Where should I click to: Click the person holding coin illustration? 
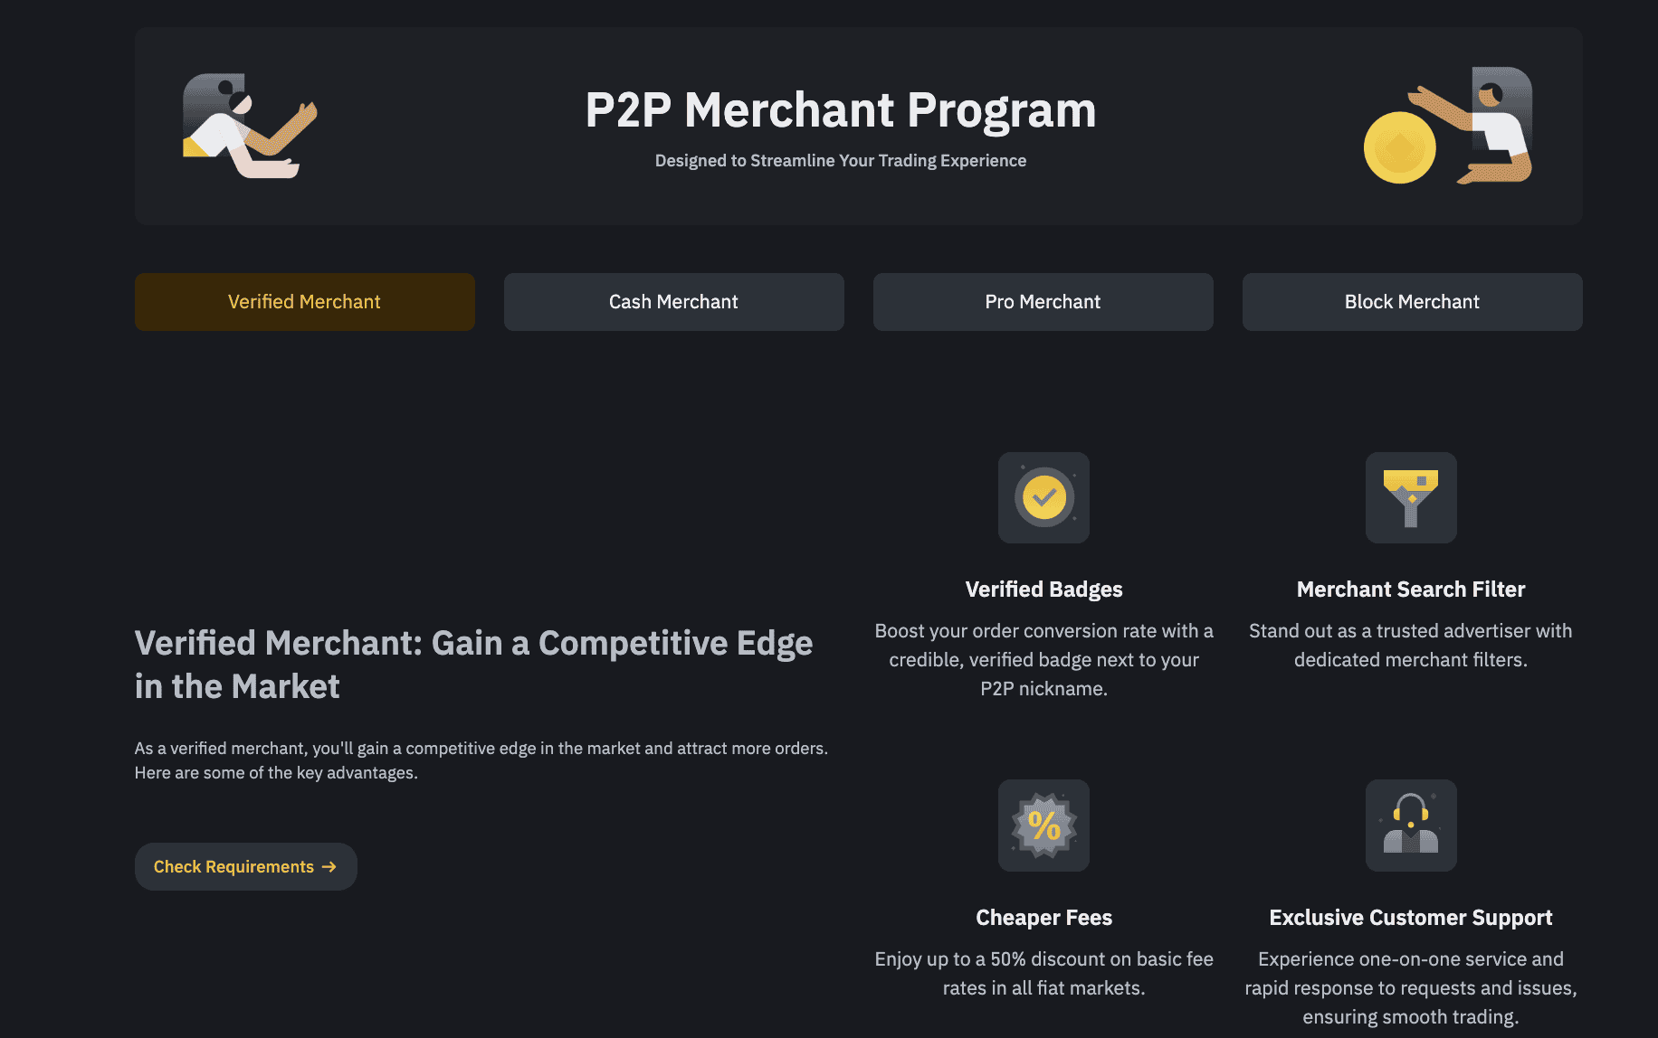[1471, 125]
